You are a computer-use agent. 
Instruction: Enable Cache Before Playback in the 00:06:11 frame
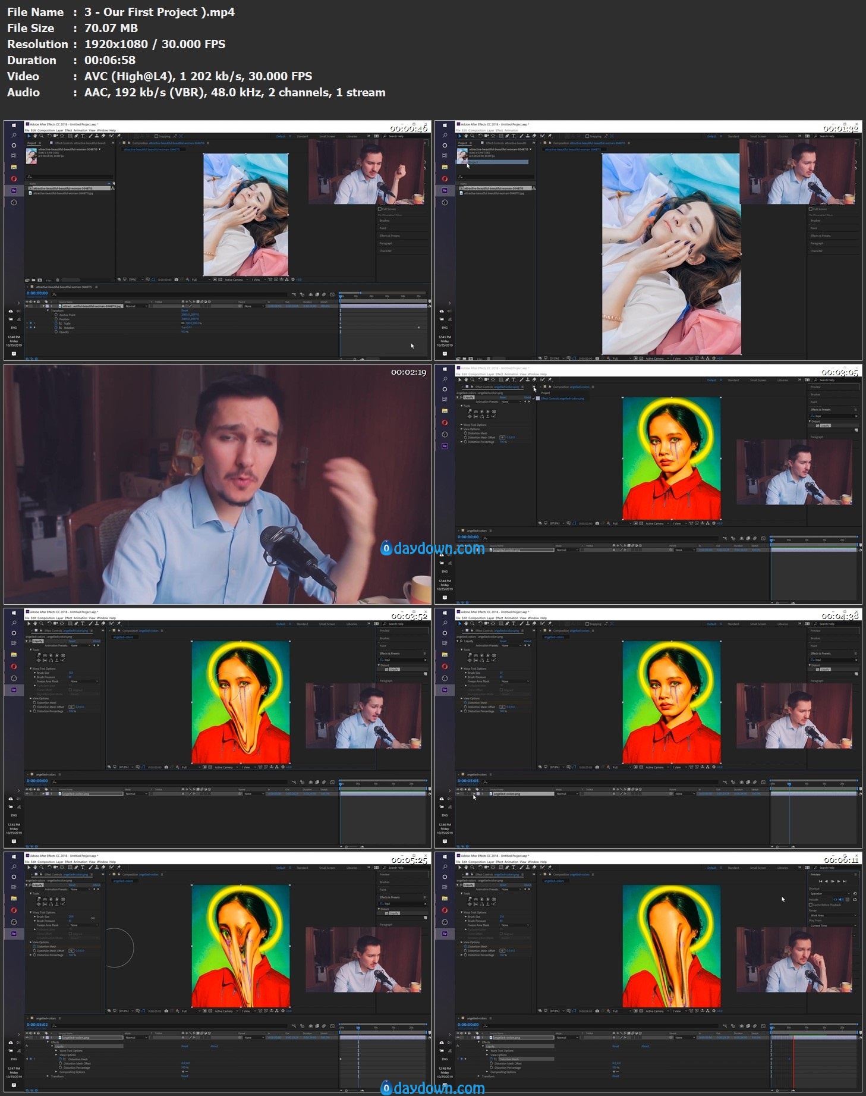(811, 905)
